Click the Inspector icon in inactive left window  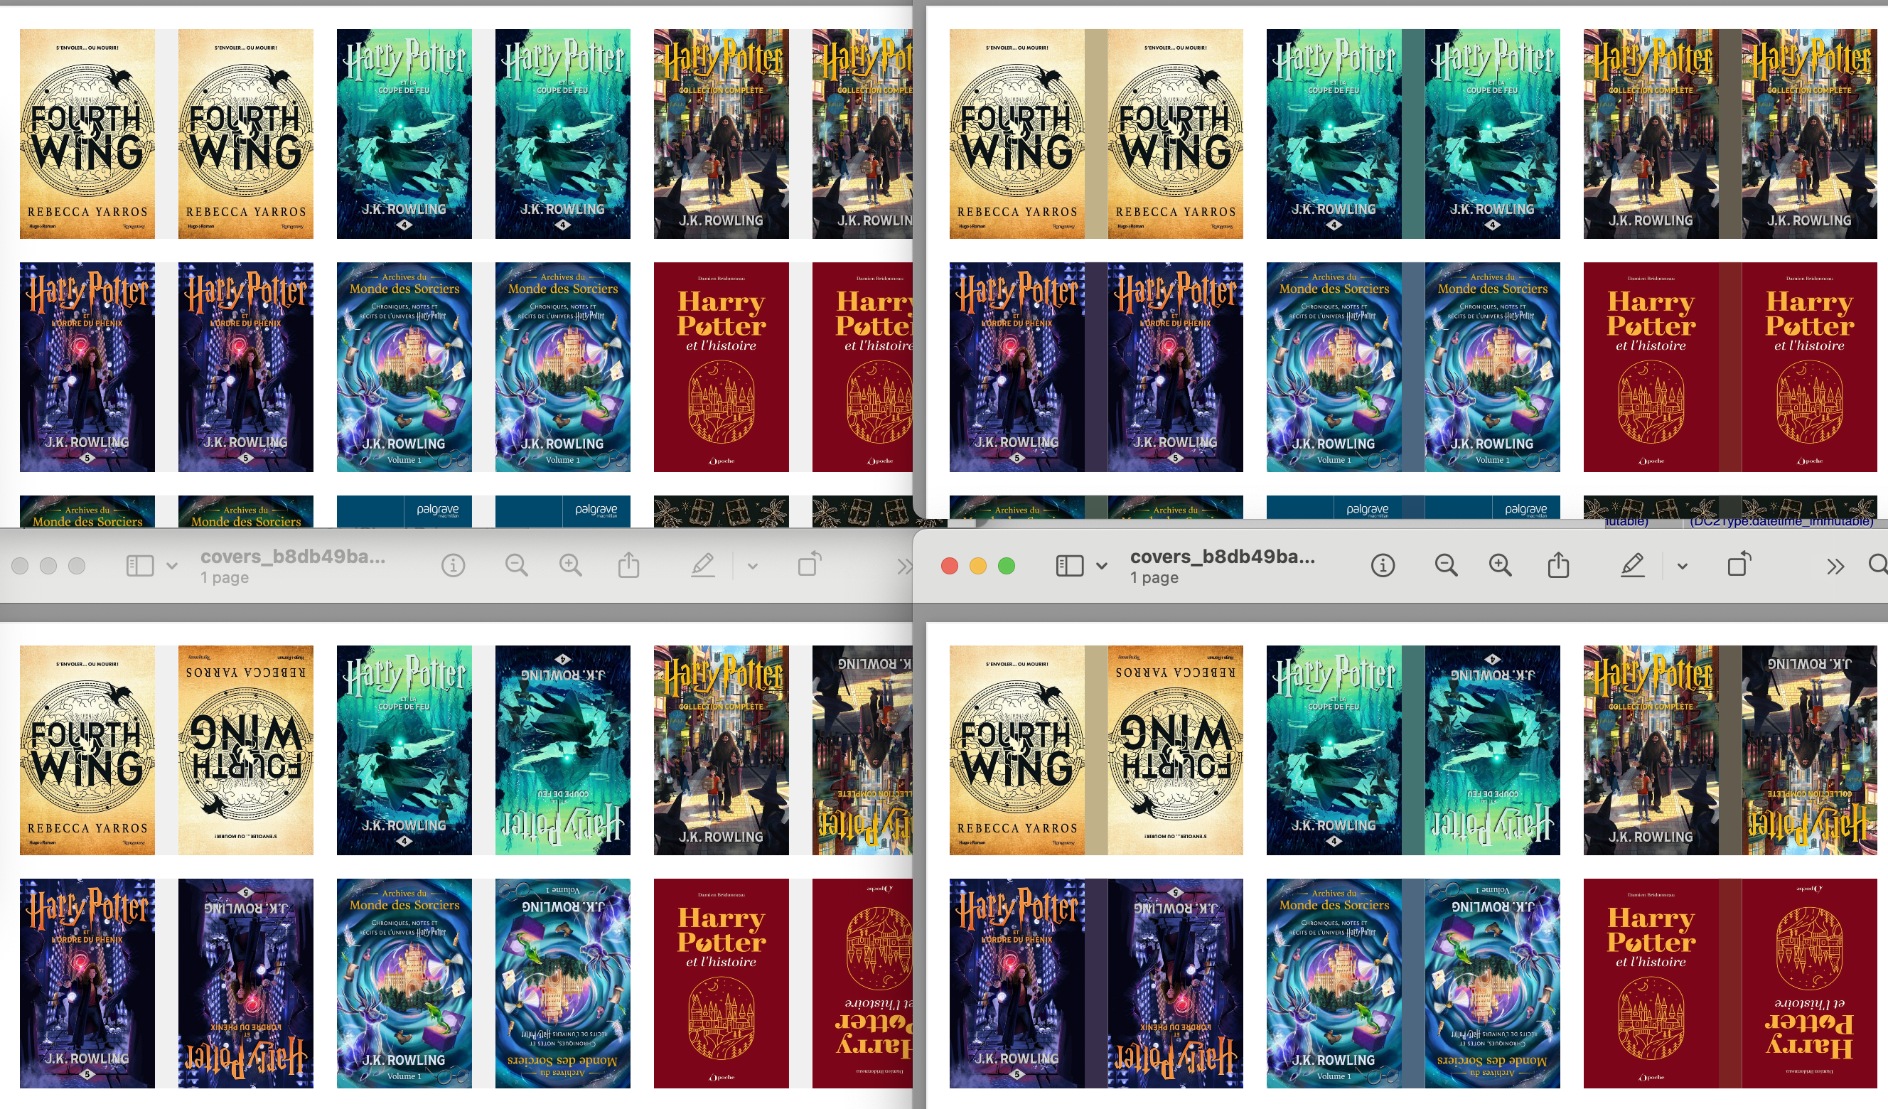[x=453, y=566]
